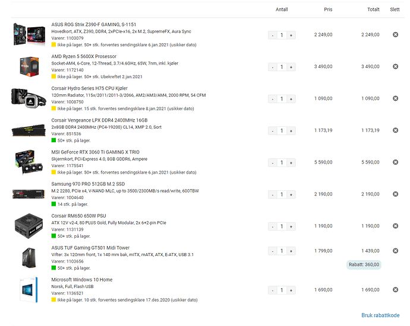This screenshot has width=410, height=326.
Task: Delete the Corsair Hydro H75 cooler row
Action: coord(395,98)
